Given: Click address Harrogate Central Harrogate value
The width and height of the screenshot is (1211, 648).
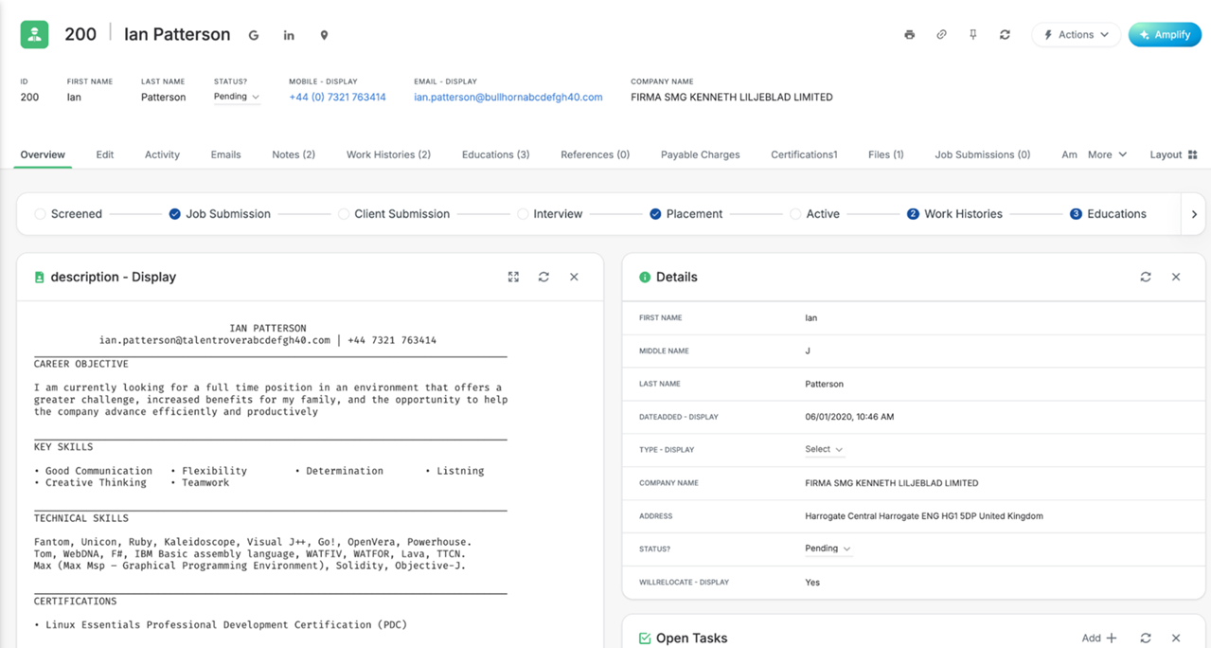Looking at the screenshot, I should [x=924, y=516].
